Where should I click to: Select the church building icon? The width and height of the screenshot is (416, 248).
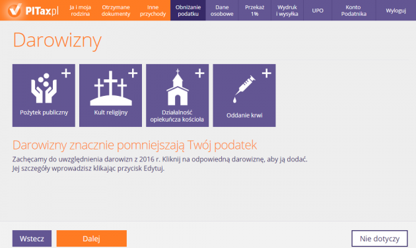tap(178, 87)
